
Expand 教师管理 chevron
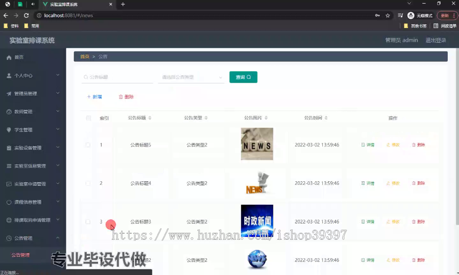pos(58,112)
